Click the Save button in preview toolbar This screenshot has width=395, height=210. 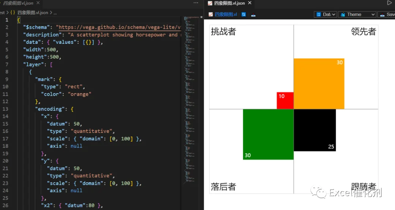[x=387, y=14]
